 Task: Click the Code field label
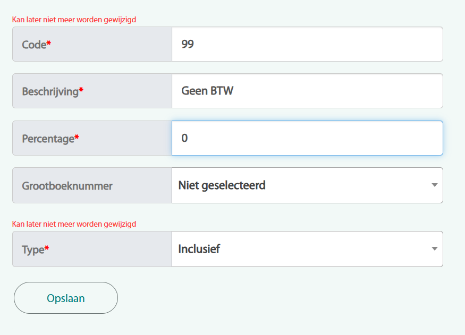tap(34, 45)
